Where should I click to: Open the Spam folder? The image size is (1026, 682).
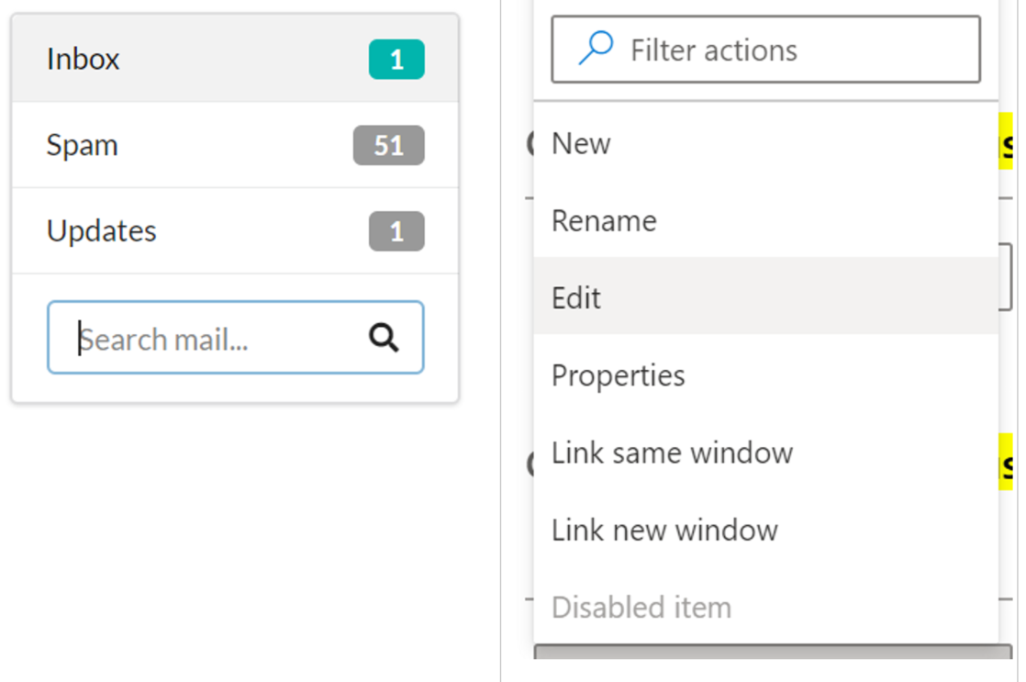click(83, 145)
